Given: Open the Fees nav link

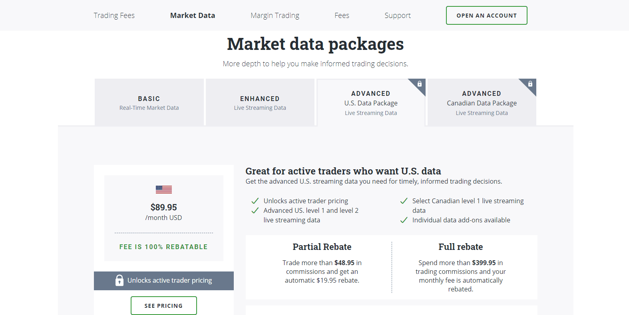Looking at the screenshot, I should pyautogui.click(x=342, y=16).
